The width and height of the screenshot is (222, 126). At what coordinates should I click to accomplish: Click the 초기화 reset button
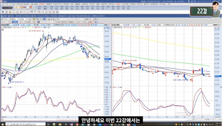(57, 22)
